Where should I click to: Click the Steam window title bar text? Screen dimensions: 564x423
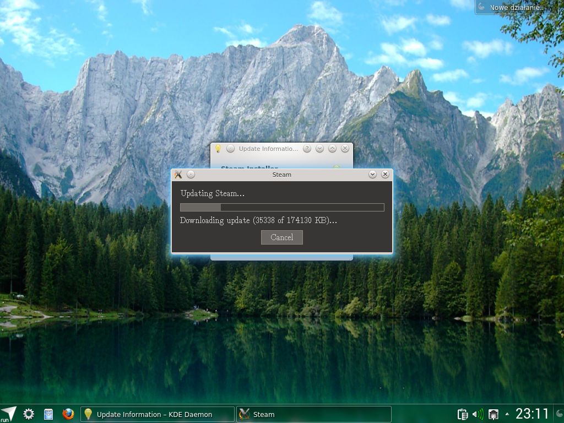(281, 175)
